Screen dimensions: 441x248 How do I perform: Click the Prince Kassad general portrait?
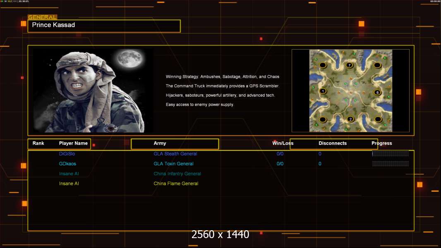point(93,90)
